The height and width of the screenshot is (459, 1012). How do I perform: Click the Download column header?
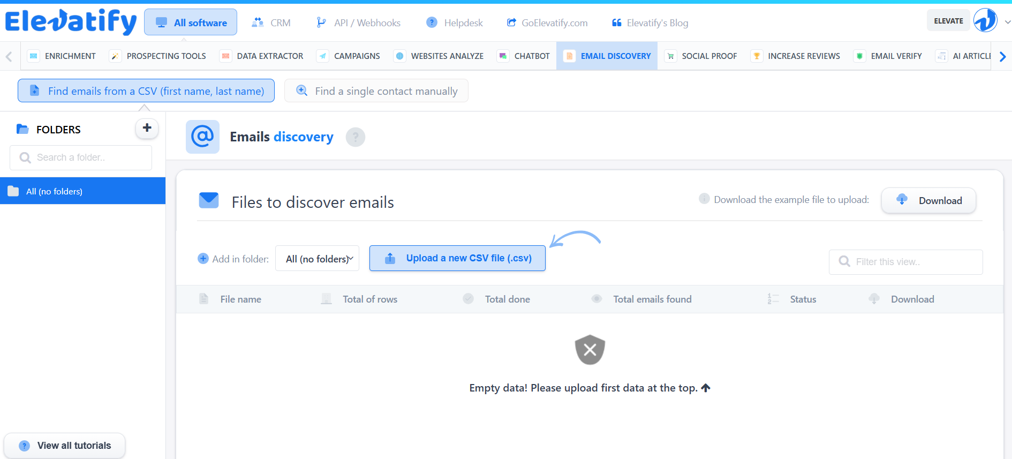[912, 299]
